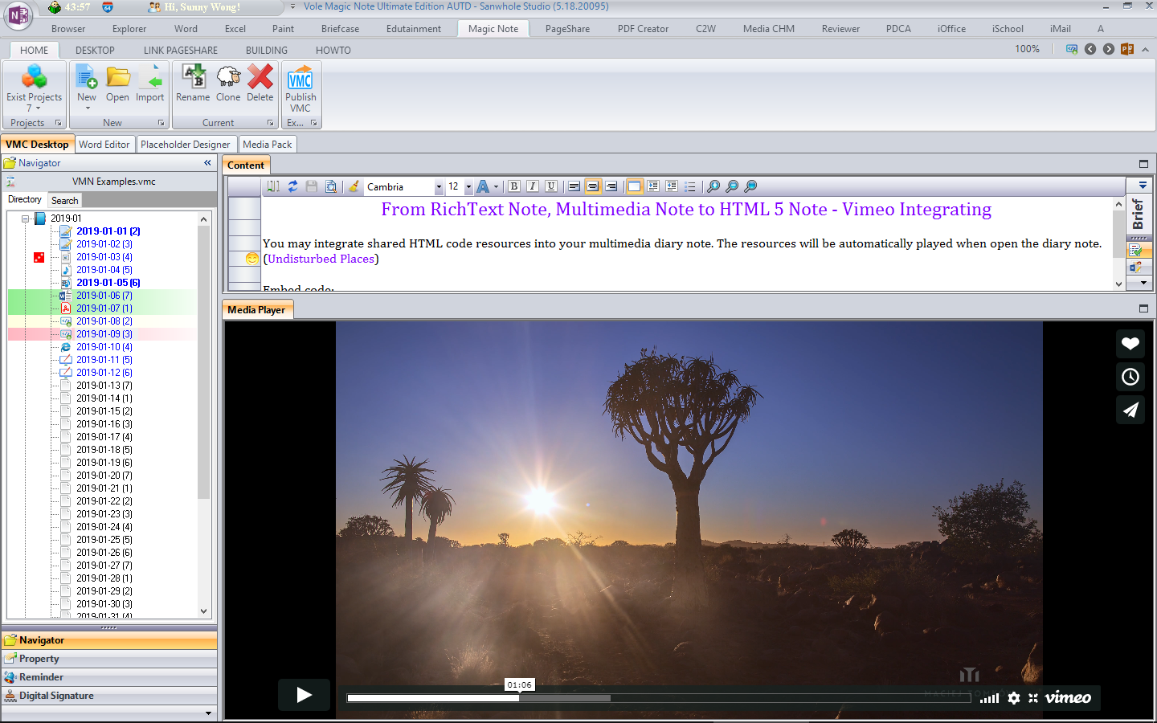
Task: Switch to the Word Editor tab
Action: click(x=104, y=145)
